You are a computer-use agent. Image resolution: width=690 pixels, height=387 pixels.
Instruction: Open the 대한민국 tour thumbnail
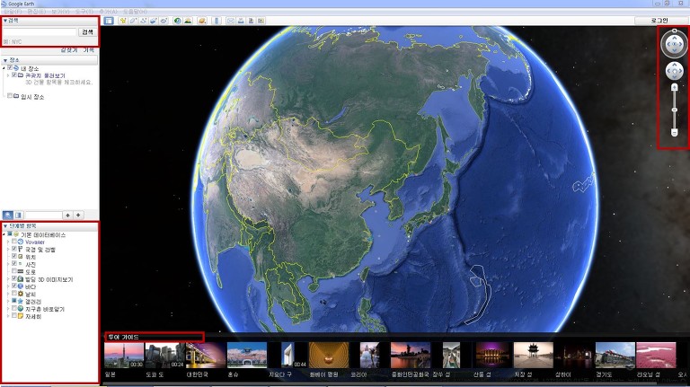[x=206, y=356]
